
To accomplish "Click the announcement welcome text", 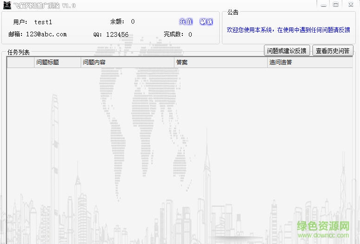I will point(288,30).
